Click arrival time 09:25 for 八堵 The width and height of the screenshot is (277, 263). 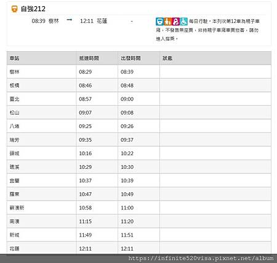(x=86, y=126)
